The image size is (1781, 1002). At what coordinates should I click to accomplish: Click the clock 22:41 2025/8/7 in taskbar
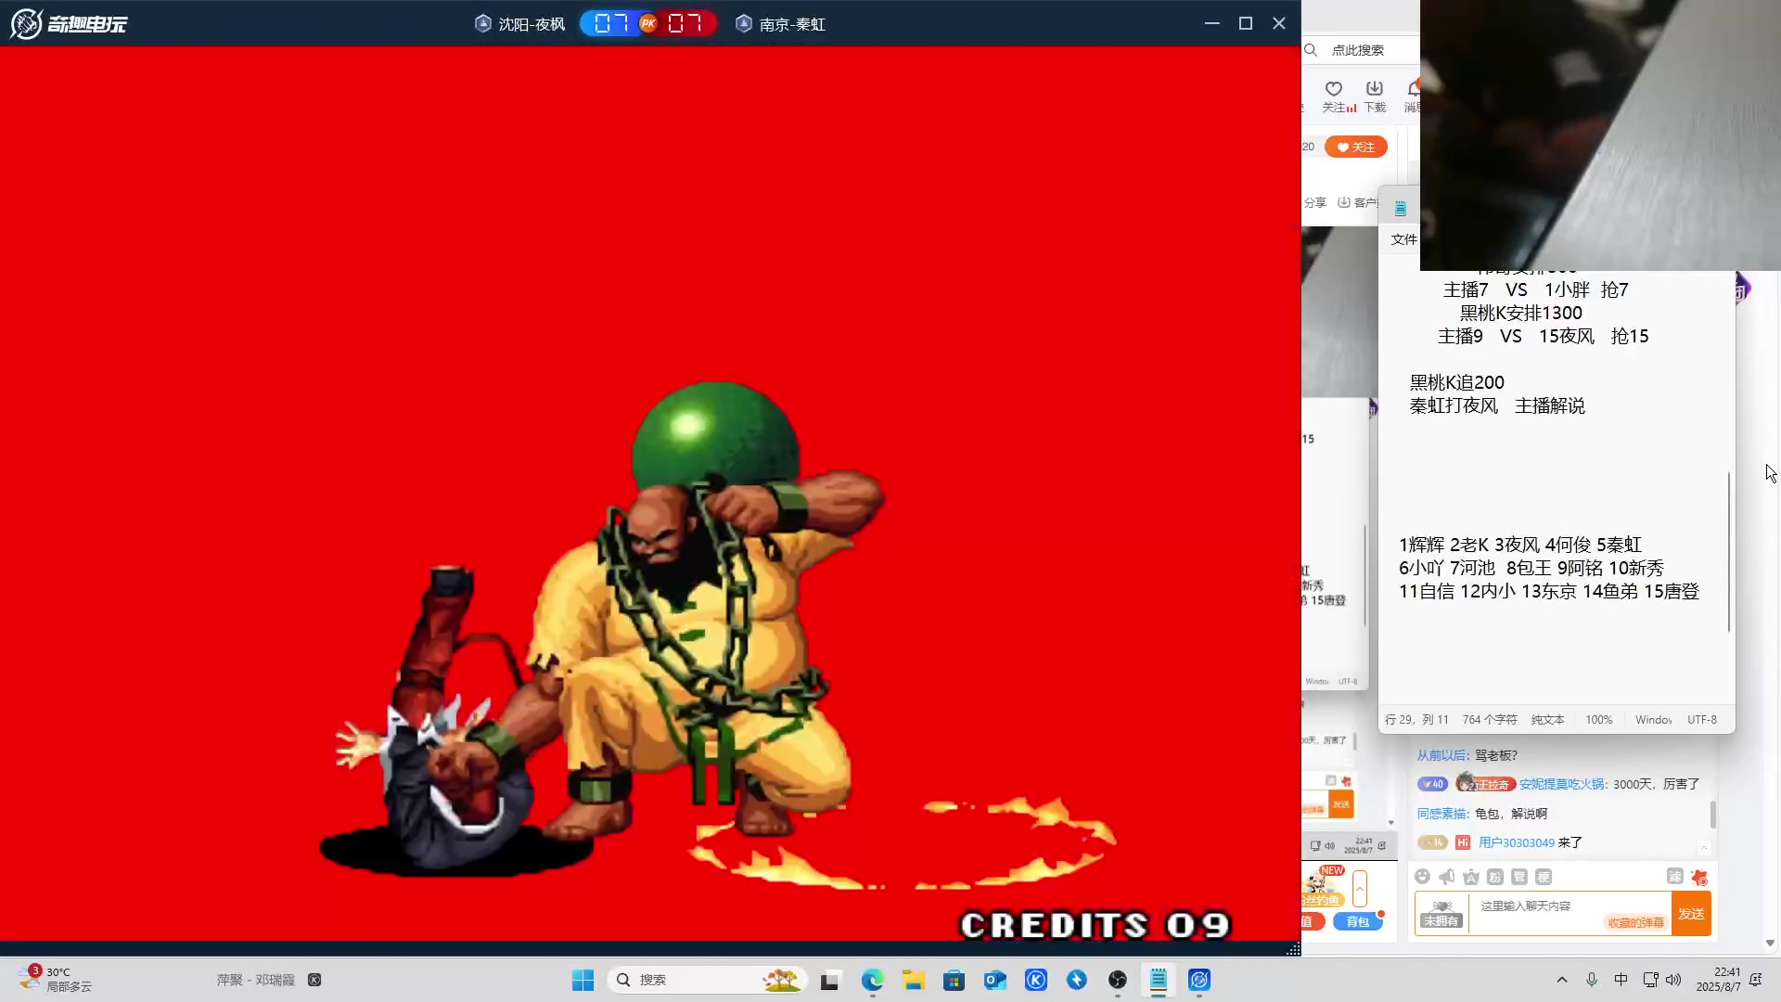coord(1718,980)
